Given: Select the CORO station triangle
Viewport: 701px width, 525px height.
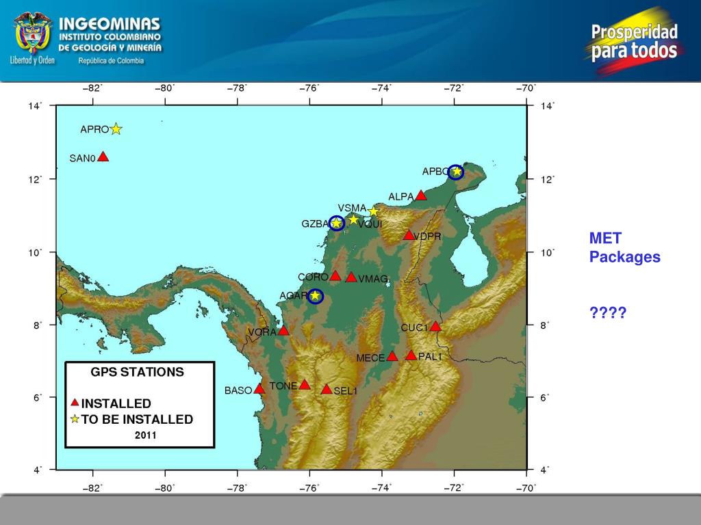Looking at the screenshot, I should (335, 275).
